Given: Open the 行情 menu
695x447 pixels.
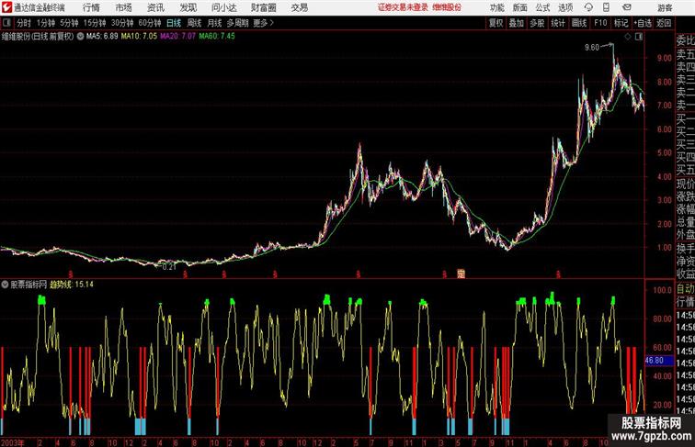Looking at the screenshot, I should point(91,7).
